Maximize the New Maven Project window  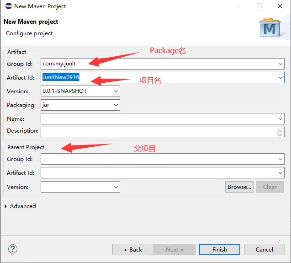259,6
